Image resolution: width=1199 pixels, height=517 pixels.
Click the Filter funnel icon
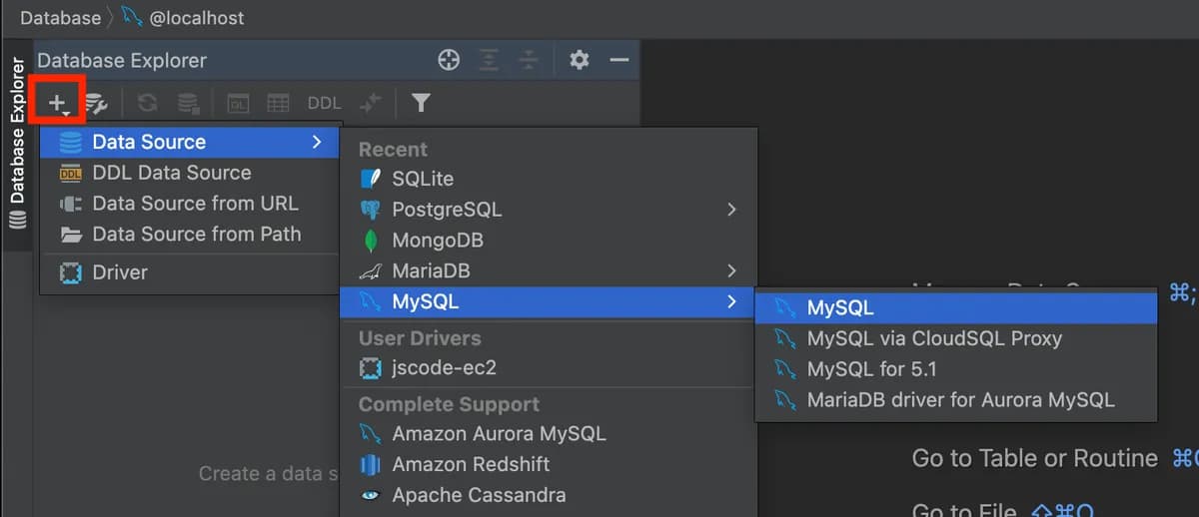coord(421,103)
